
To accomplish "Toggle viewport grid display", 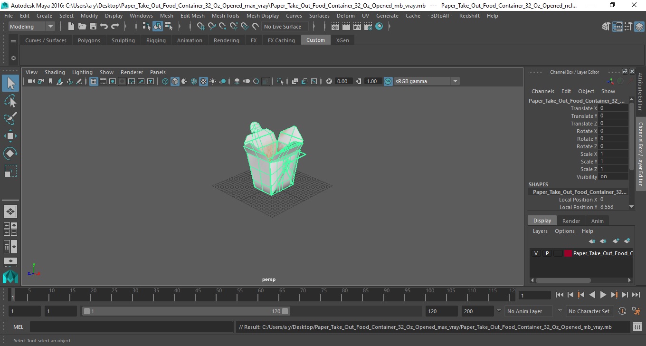I will coord(94,81).
